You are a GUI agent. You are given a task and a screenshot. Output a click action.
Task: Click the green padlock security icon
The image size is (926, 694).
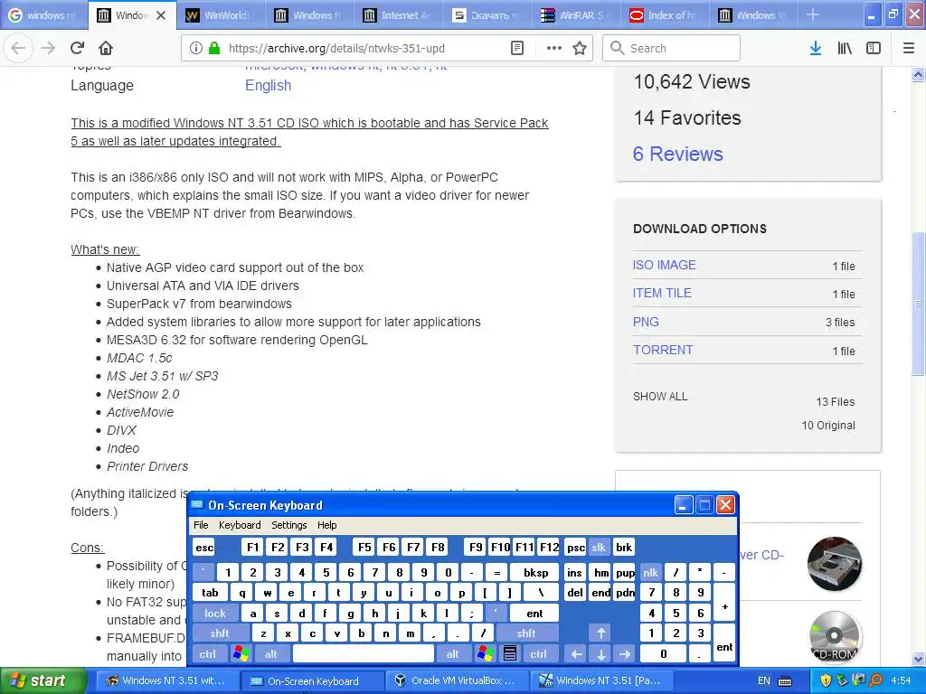(x=214, y=49)
